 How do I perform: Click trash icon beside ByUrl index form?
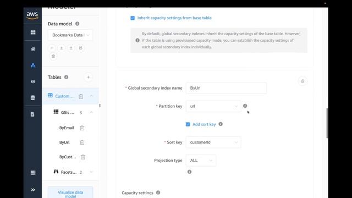[302, 81]
